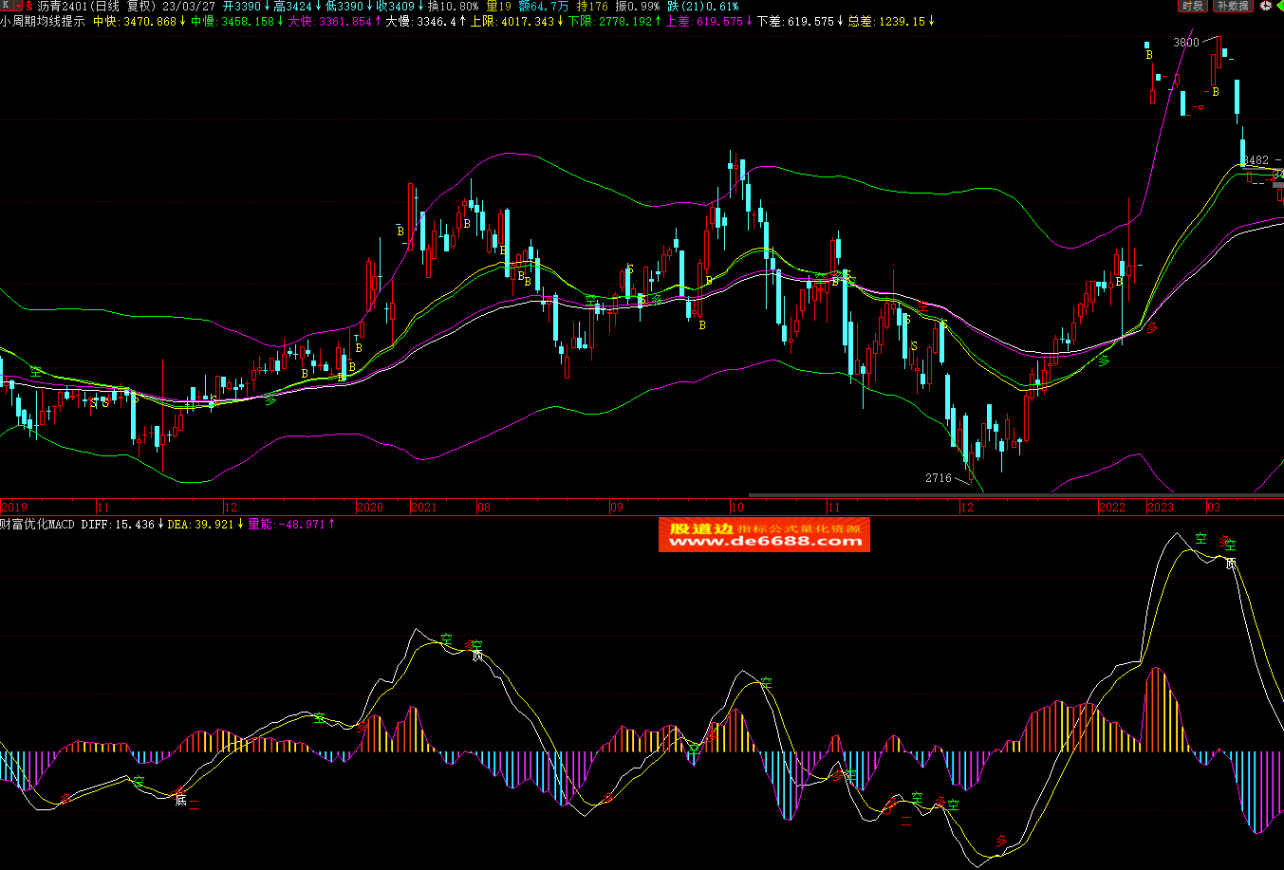Image resolution: width=1284 pixels, height=870 pixels.
Task: Click the 2020 marker on time axis
Action: pyautogui.click(x=369, y=508)
